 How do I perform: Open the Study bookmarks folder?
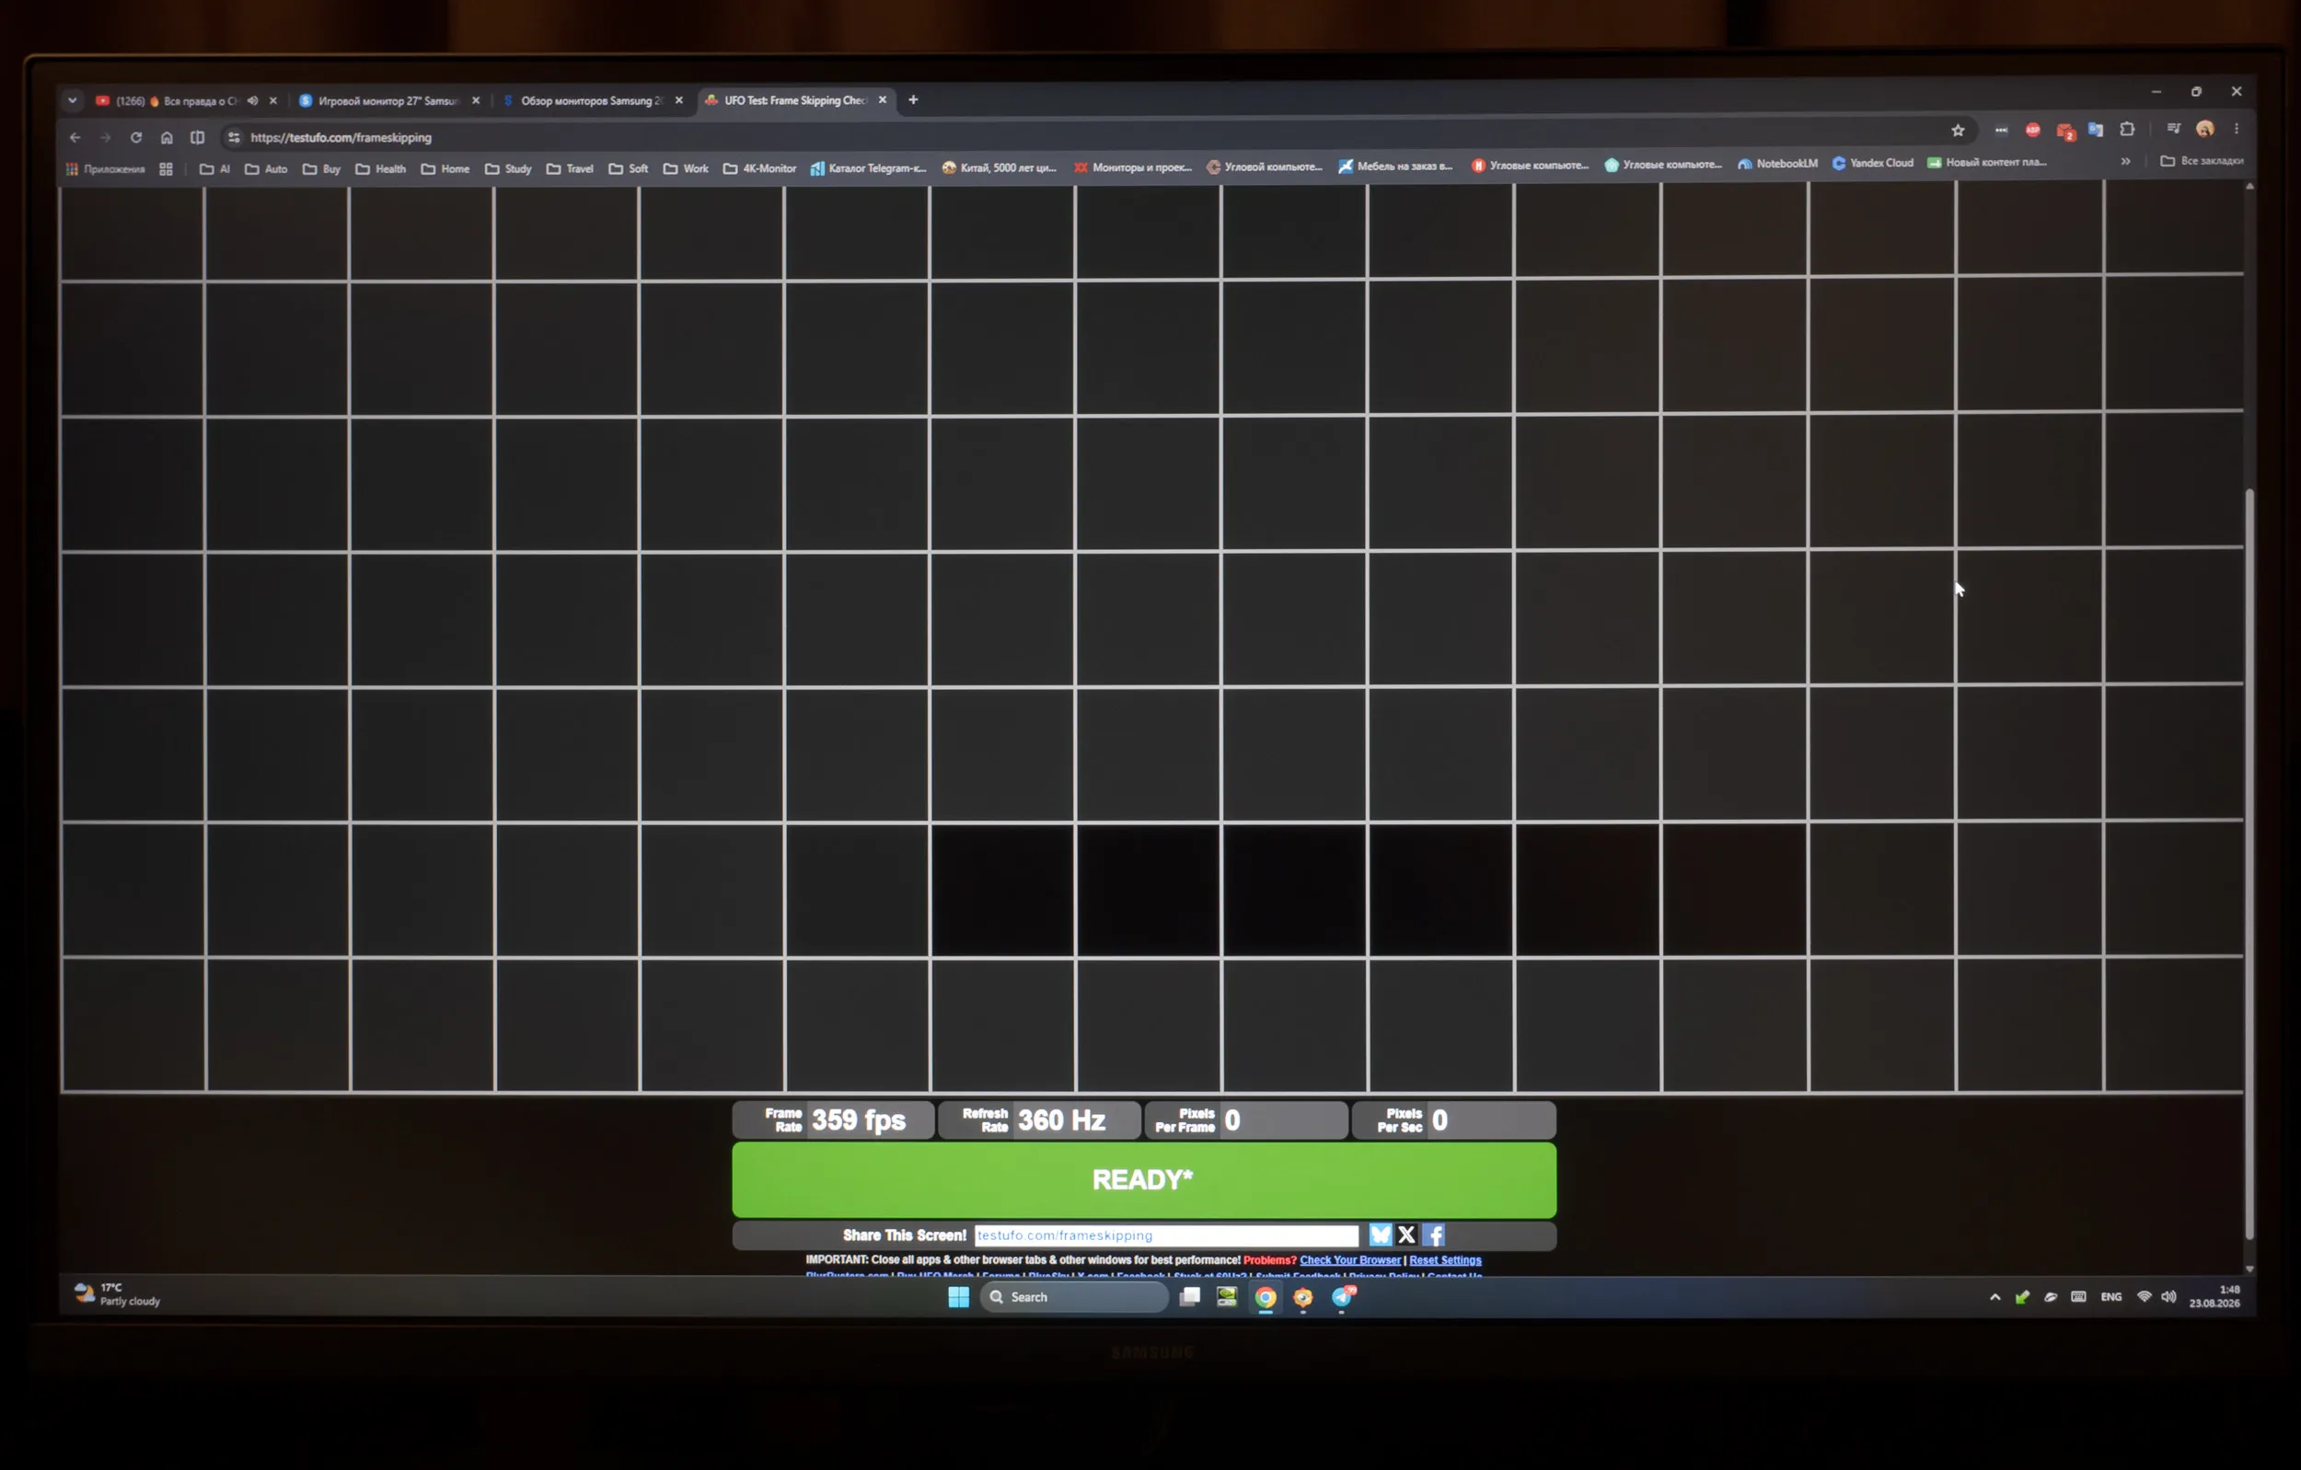(508, 169)
